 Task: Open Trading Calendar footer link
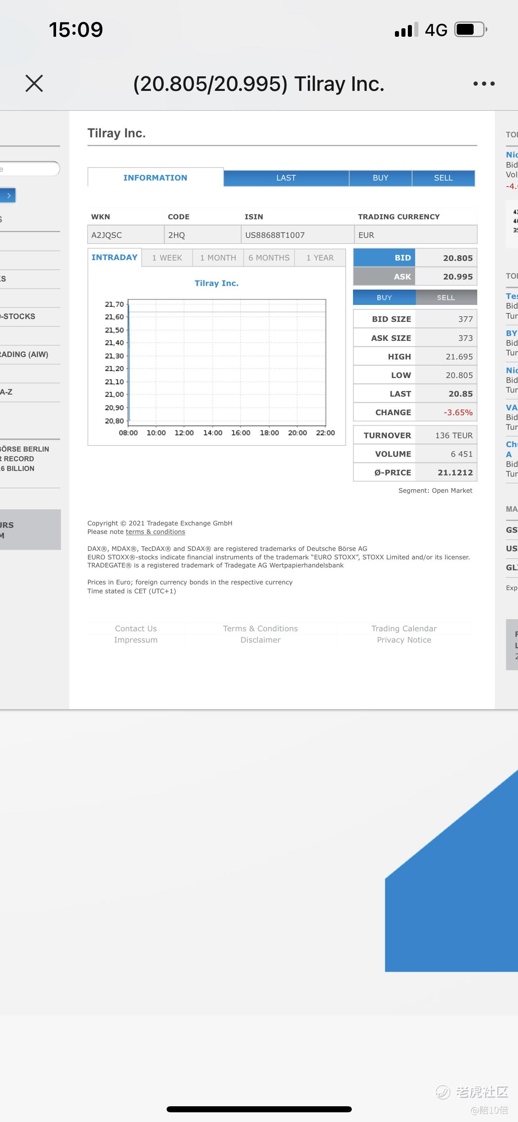(404, 628)
